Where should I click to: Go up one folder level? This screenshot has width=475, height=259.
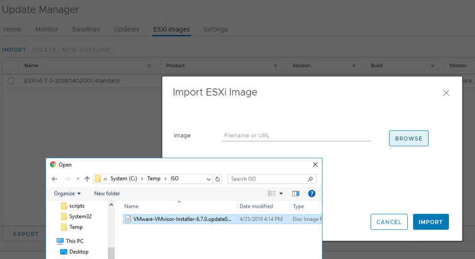tap(87, 179)
